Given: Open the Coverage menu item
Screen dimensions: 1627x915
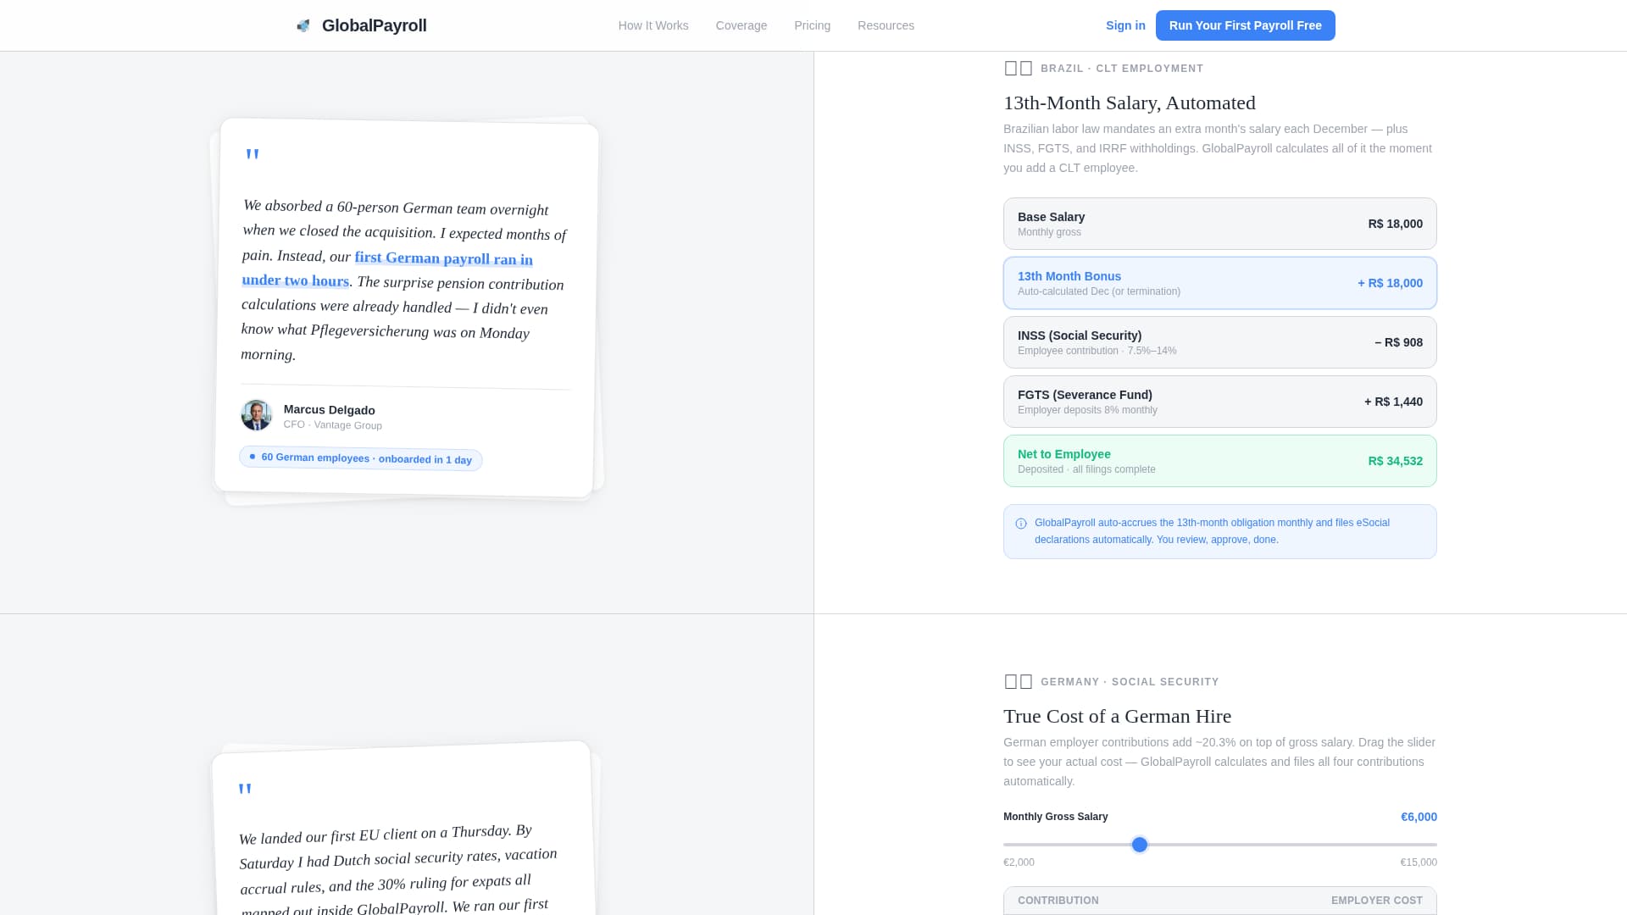Looking at the screenshot, I should tap(741, 25).
